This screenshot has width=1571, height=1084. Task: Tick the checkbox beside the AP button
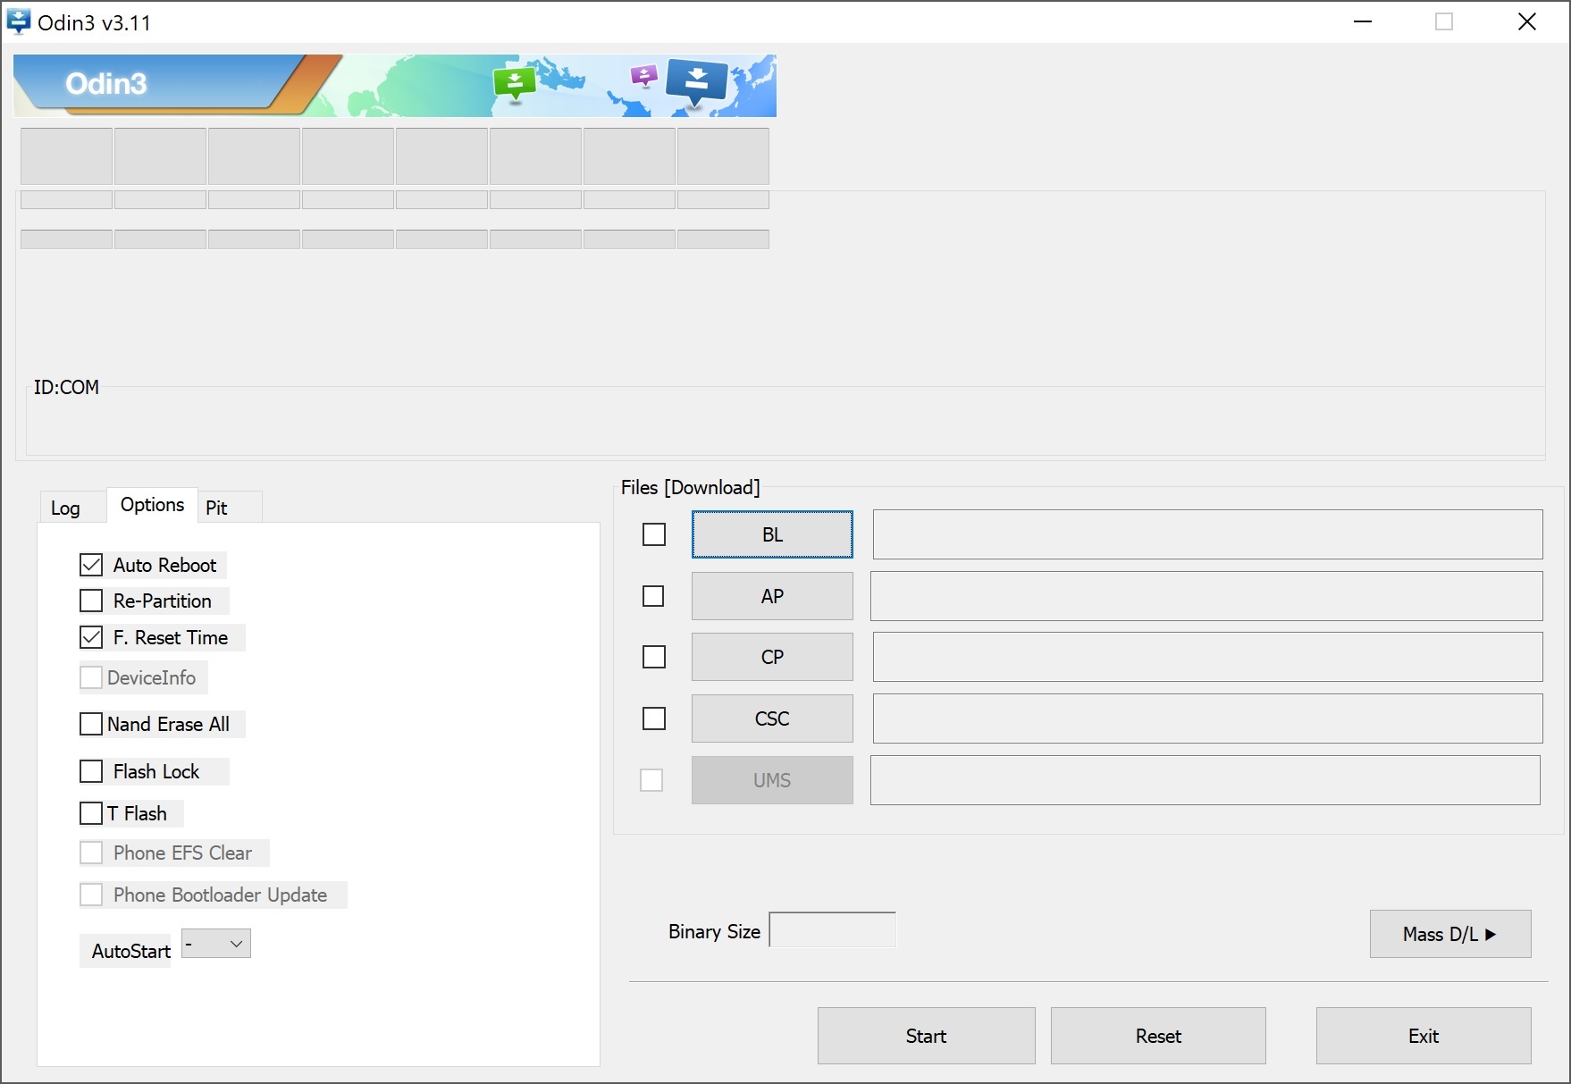click(x=654, y=596)
